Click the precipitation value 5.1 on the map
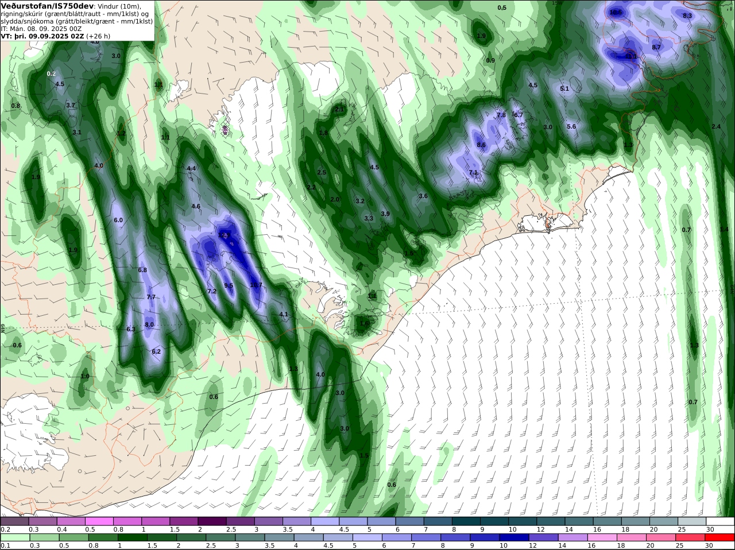The height and width of the screenshot is (550, 735). click(564, 88)
